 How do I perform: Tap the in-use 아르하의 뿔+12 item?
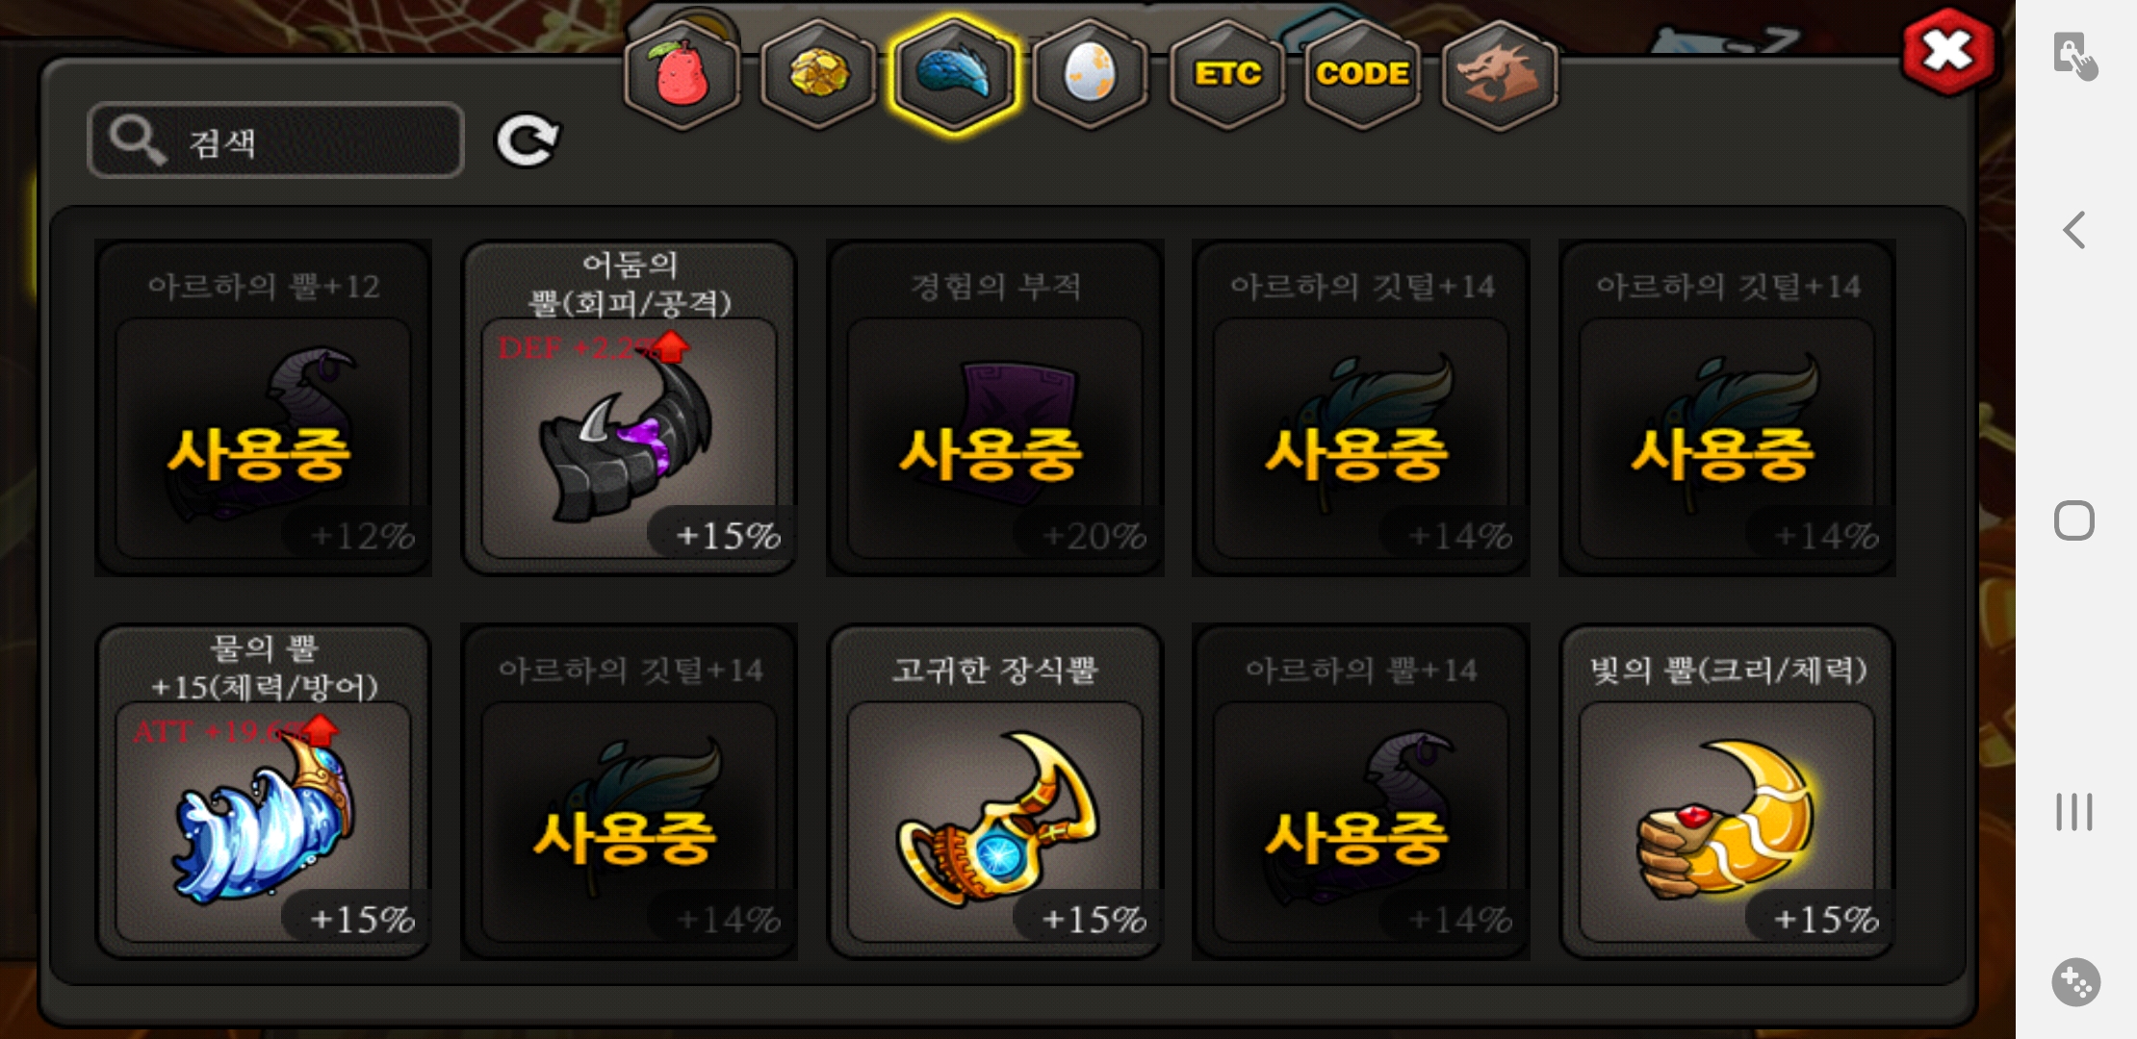(264, 408)
